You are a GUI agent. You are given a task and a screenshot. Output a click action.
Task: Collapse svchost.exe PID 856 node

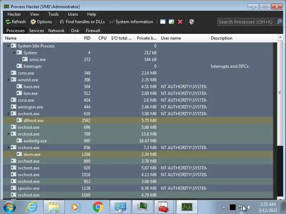(x=8, y=147)
